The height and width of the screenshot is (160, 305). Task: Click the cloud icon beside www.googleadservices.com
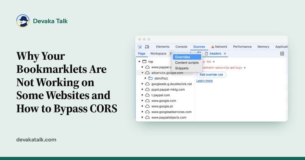click(x=148, y=112)
